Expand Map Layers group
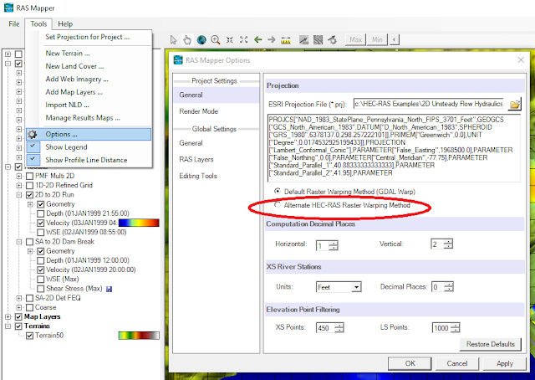535x380 pixels. pos(8,316)
